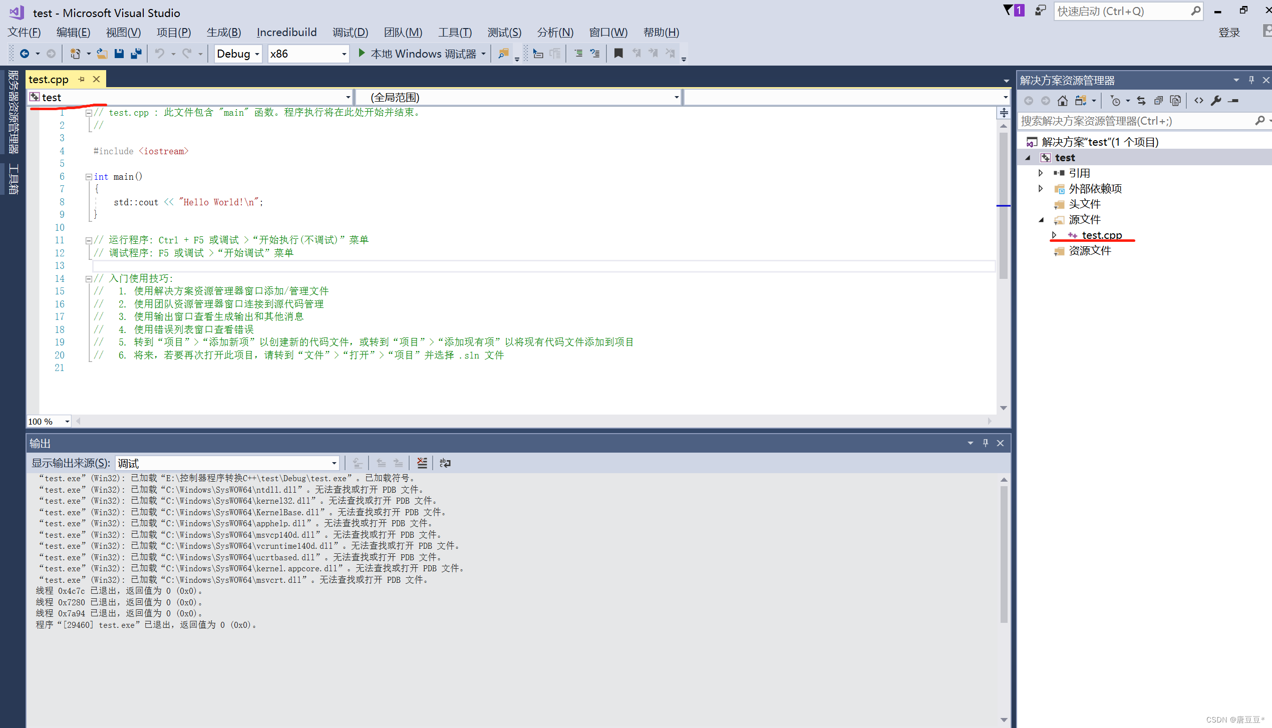
Task: Expand the 外部依赖项 node
Action: pyautogui.click(x=1041, y=189)
